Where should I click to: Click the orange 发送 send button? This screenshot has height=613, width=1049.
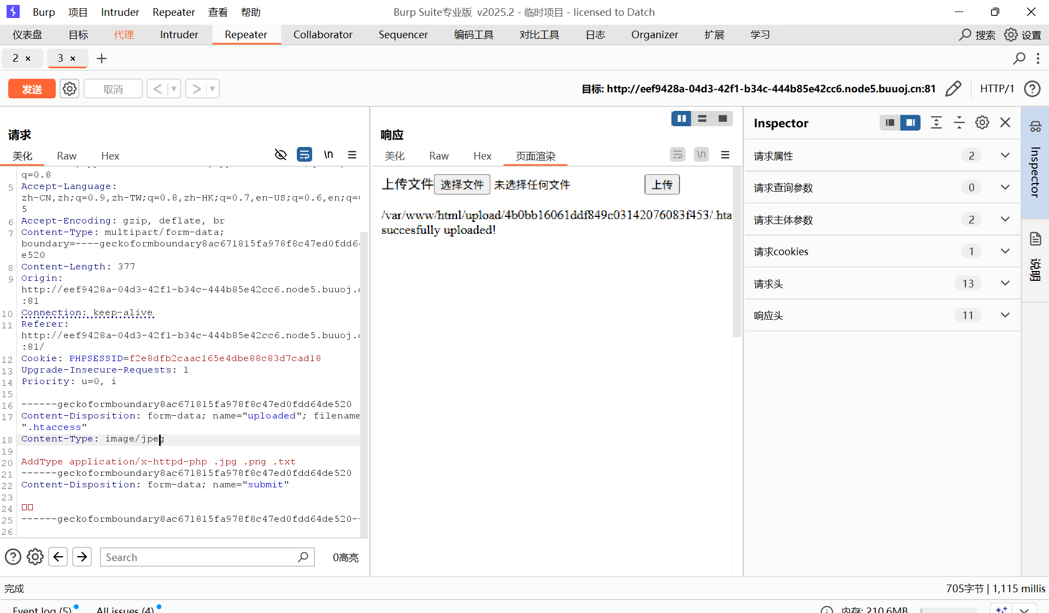(32, 89)
